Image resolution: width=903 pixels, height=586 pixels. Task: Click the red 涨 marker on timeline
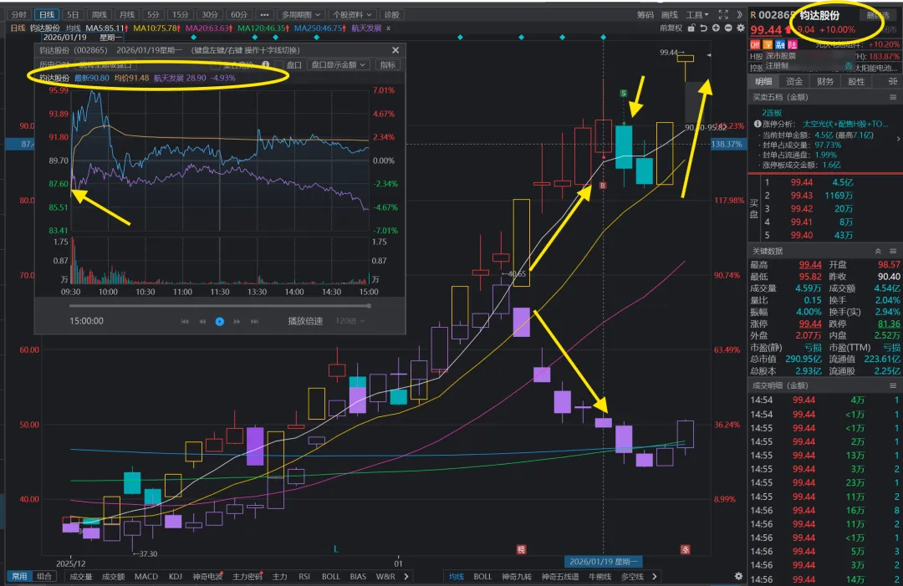(685, 550)
